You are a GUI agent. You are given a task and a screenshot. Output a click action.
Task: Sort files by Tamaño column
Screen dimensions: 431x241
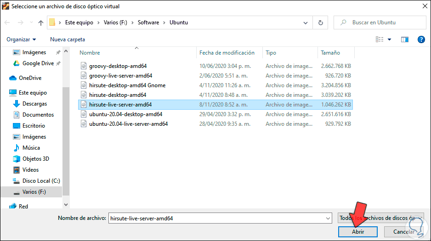(330, 53)
